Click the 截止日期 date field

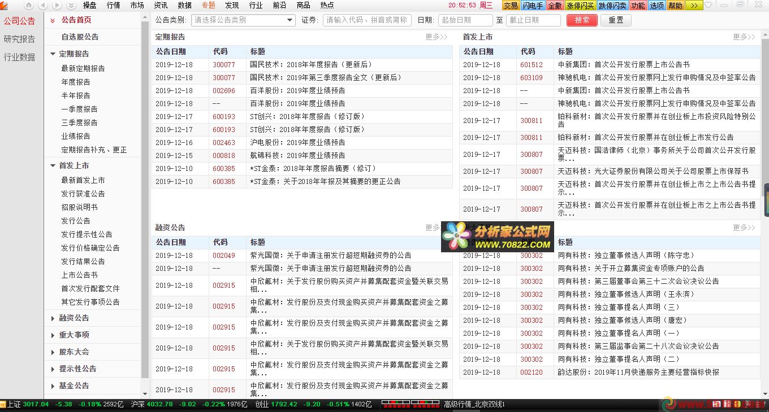tap(533, 20)
